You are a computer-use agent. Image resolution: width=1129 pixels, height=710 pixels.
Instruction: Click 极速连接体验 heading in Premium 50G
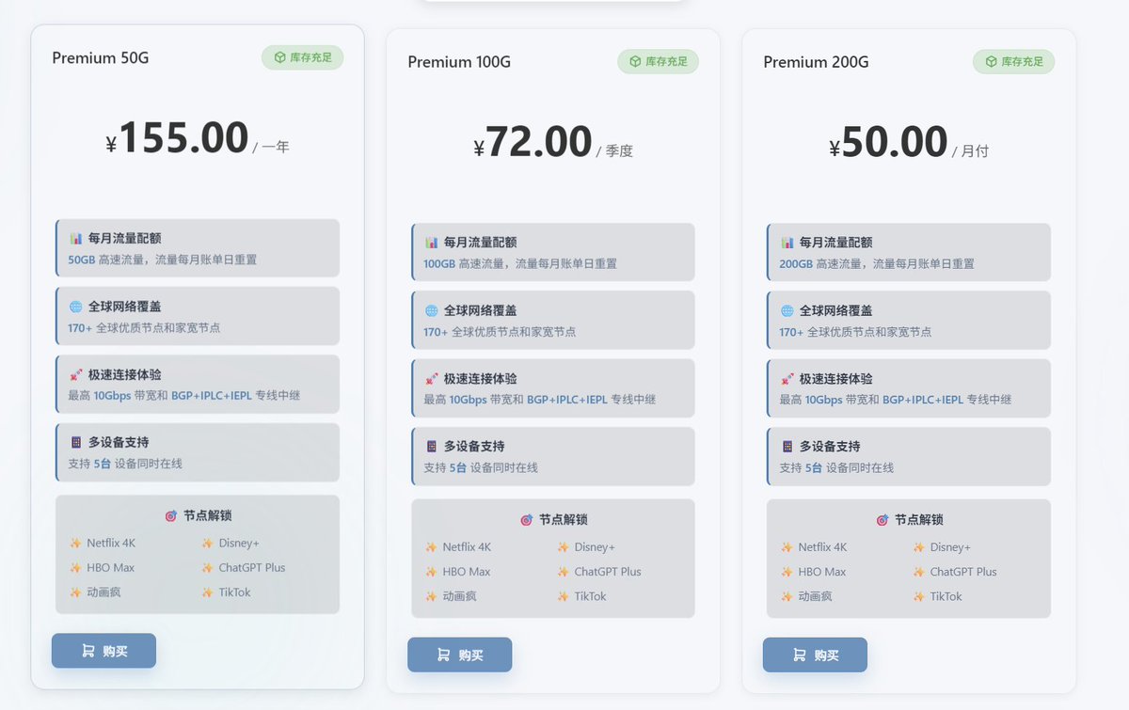click(x=124, y=374)
